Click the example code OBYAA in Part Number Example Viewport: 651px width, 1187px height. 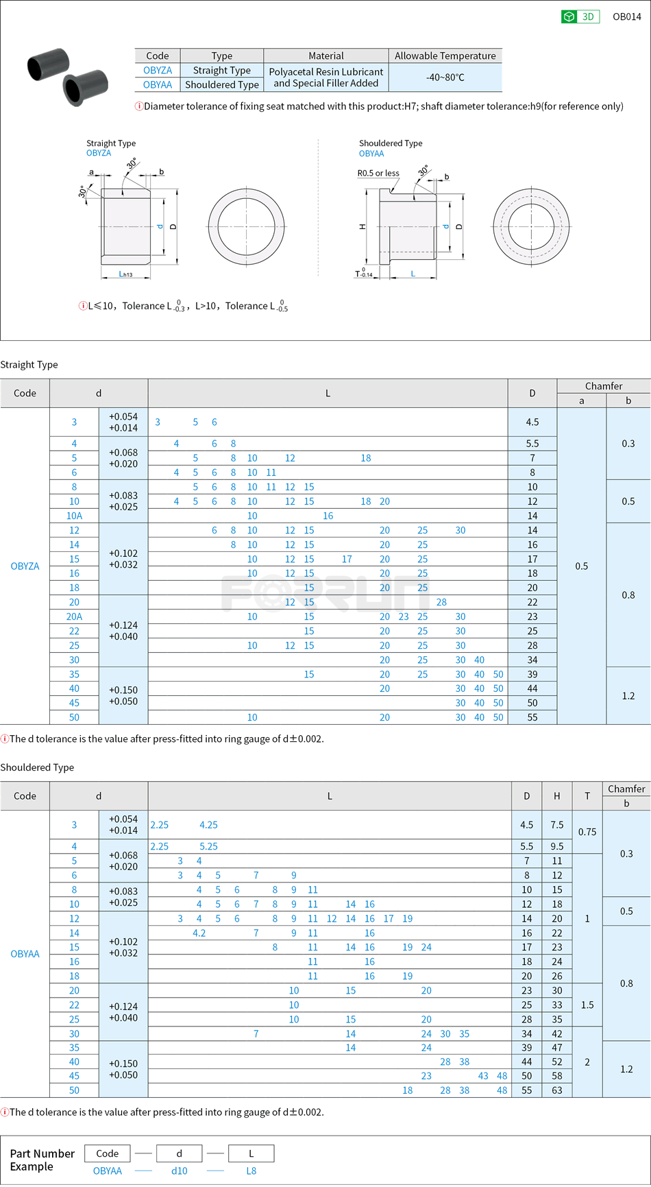[108, 1171]
